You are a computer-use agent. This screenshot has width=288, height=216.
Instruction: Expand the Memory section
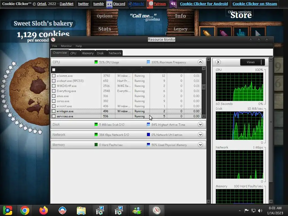(200, 145)
